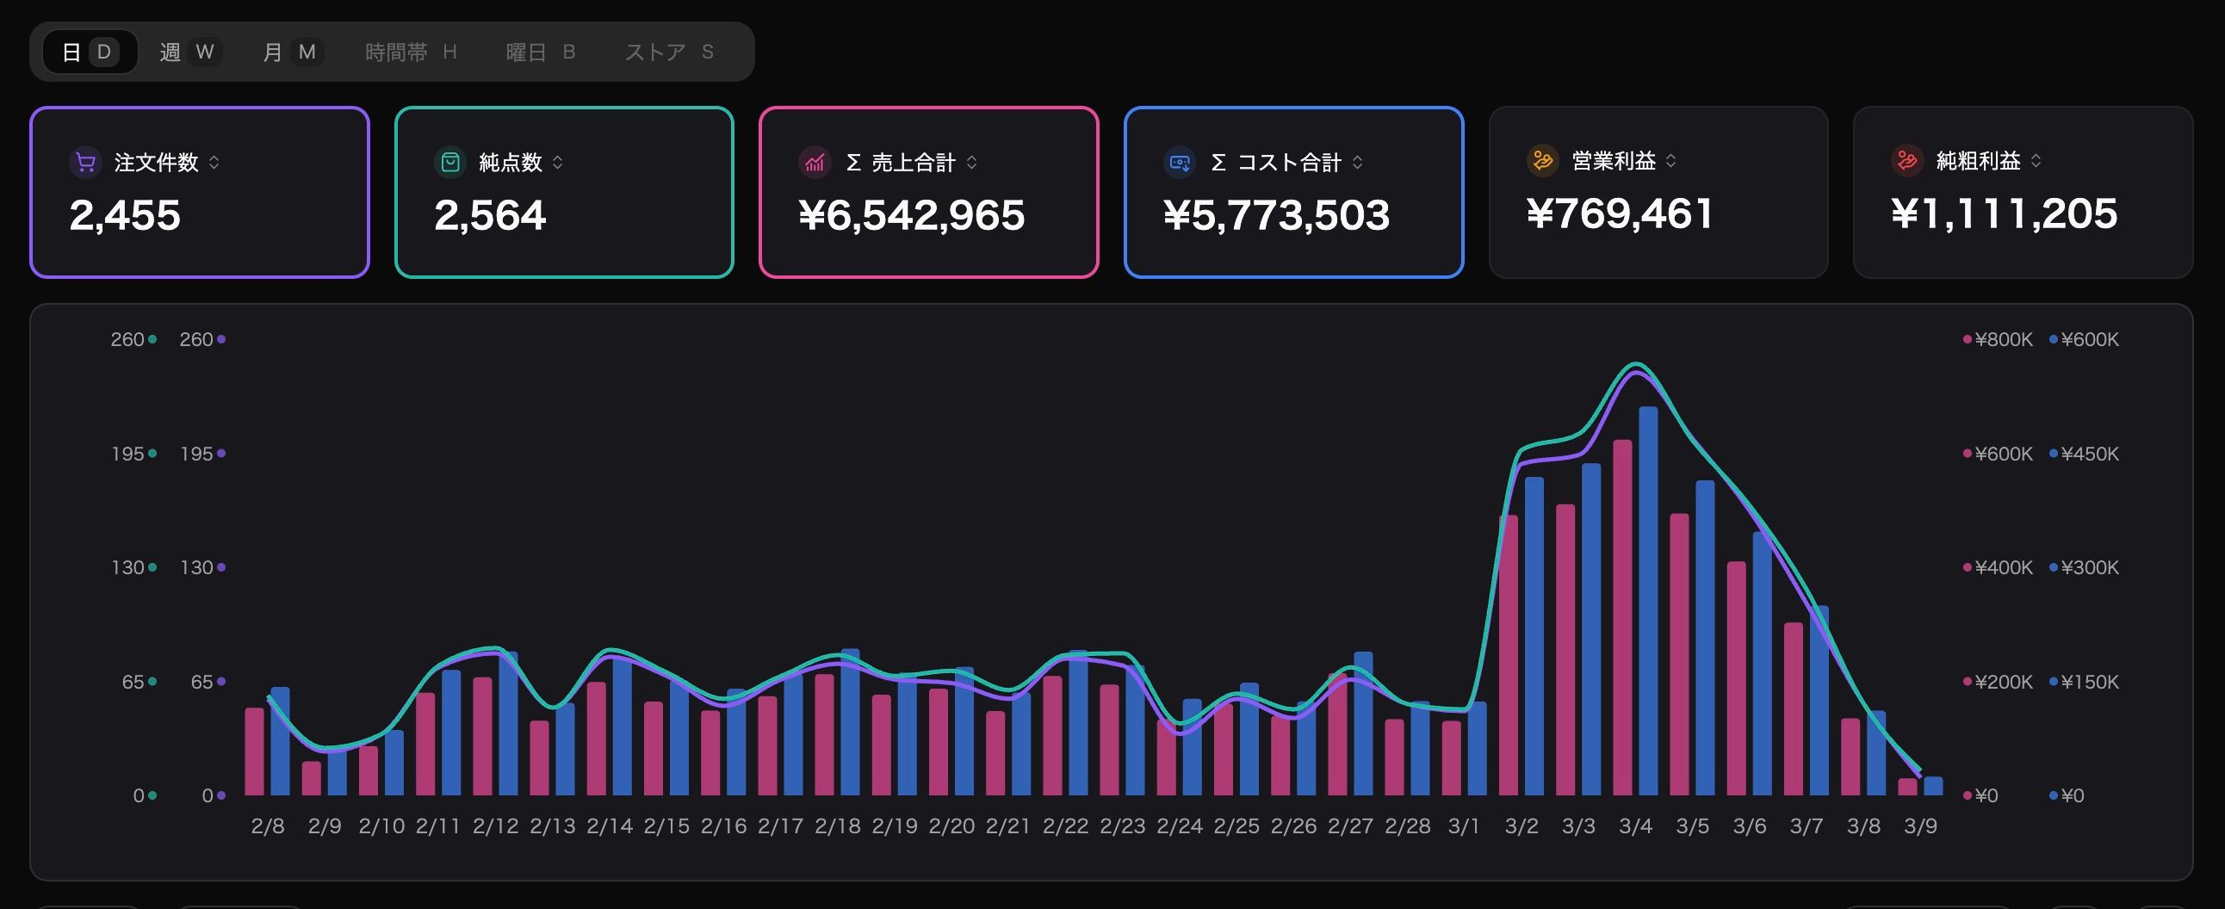Viewport: 2225px width, 909px height.
Task: Toggle the 売上合計 card showing ¥6,542,965
Action: click(928, 193)
